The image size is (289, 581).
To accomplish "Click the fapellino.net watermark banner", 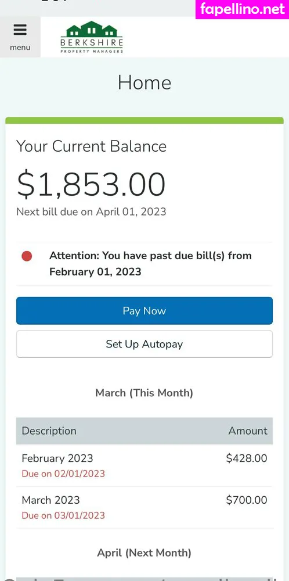I will pyautogui.click(x=243, y=9).
